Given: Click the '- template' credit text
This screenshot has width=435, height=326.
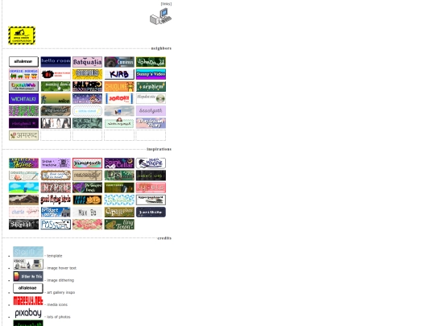Looking at the screenshot, I should [53, 256].
